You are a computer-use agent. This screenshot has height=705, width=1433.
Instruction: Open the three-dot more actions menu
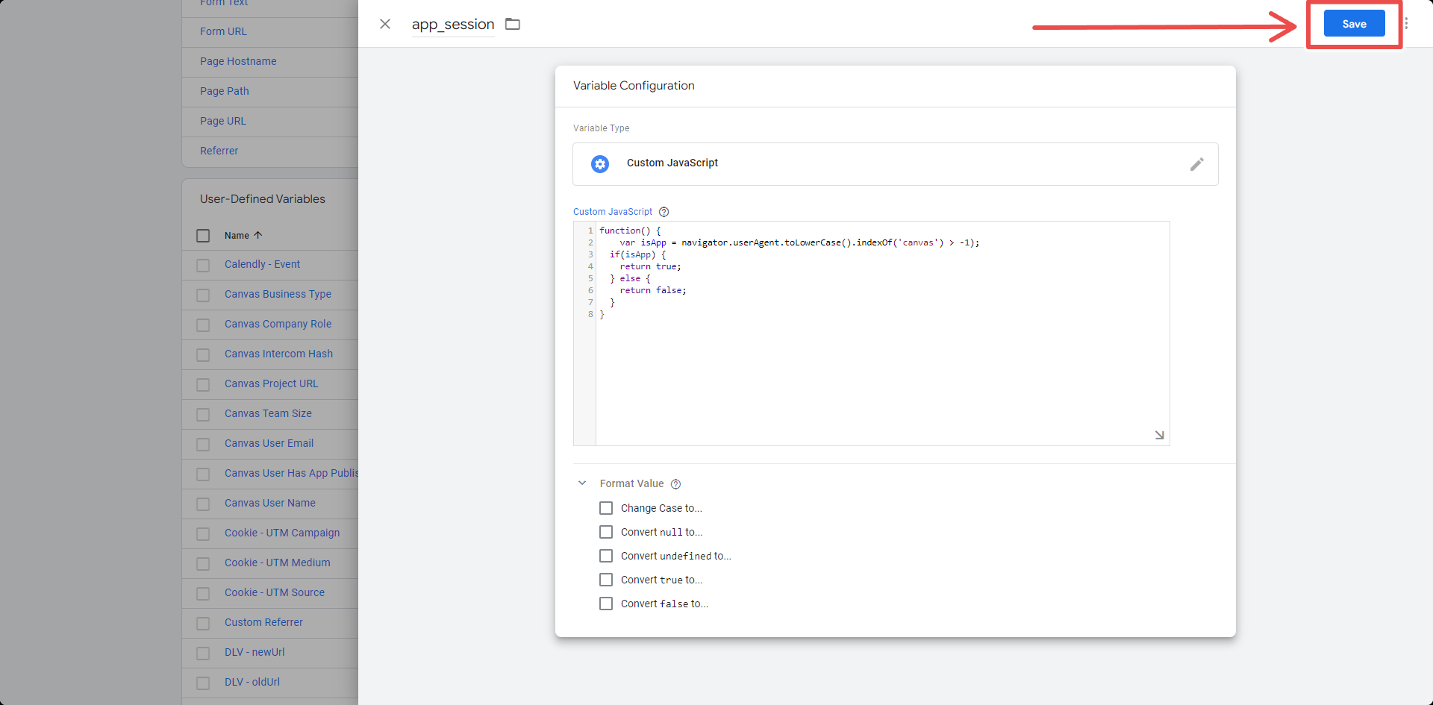coord(1406,24)
